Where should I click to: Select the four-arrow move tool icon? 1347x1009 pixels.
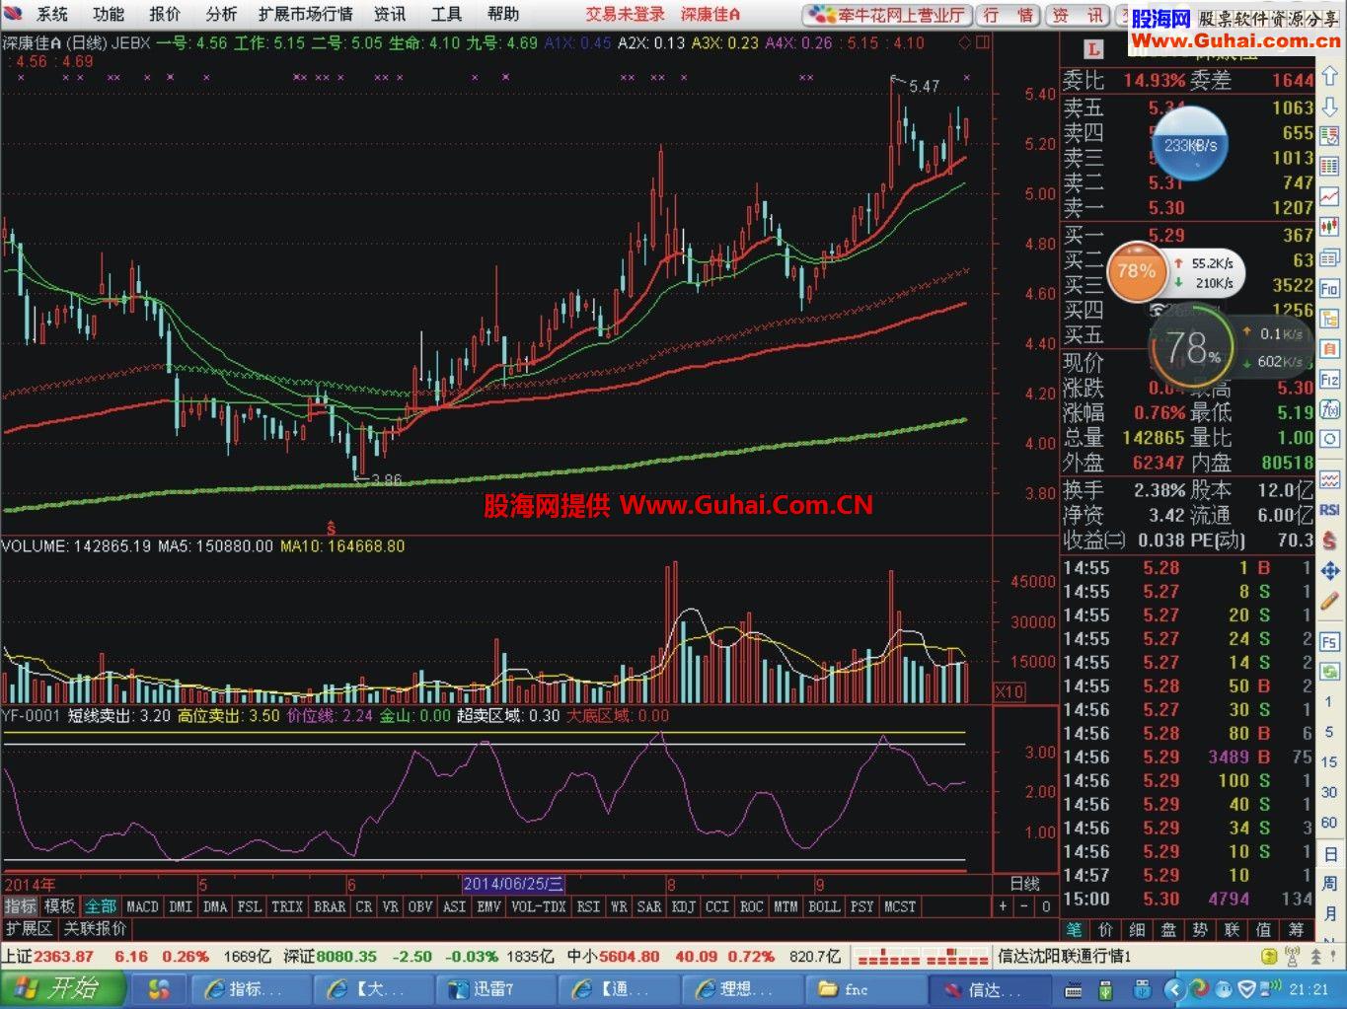(1330, 571)
